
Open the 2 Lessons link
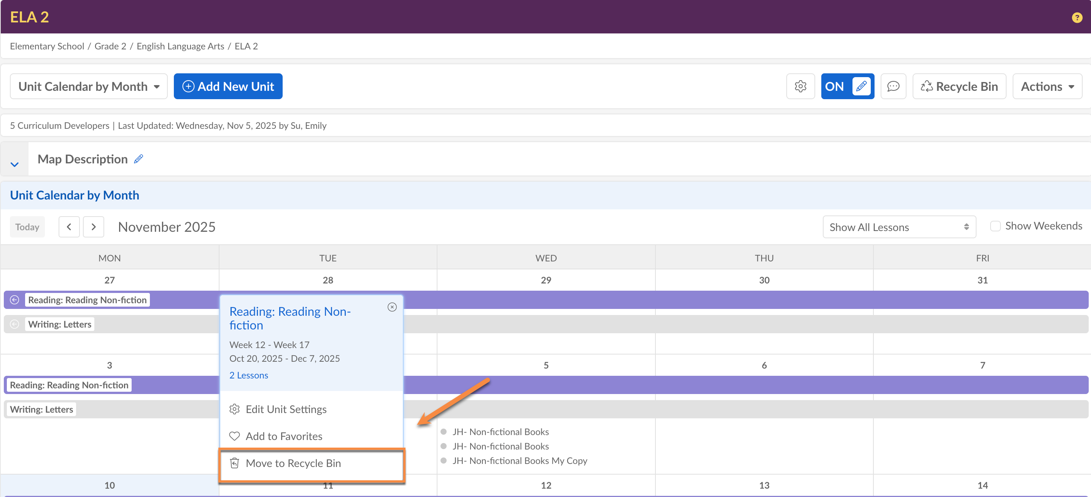click(x=249, y=375)
